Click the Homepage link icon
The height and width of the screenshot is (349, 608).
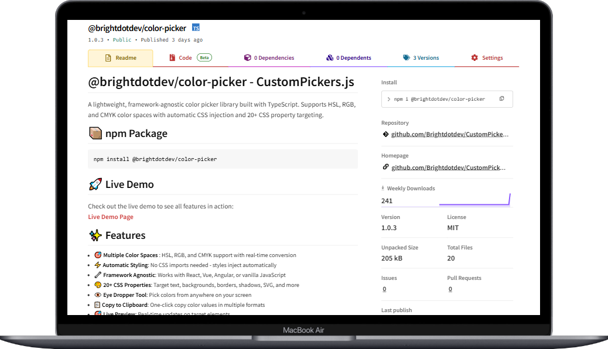coord(385,167)
